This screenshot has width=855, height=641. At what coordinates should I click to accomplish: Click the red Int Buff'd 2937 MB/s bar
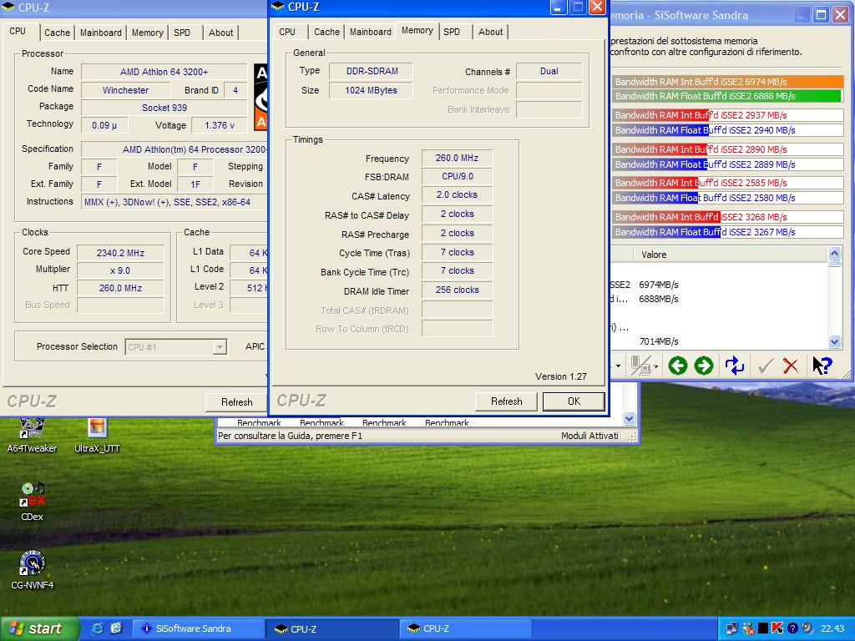click(x=728, y=115)
